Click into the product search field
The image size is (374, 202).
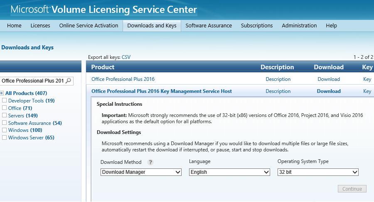click(32, 81)
